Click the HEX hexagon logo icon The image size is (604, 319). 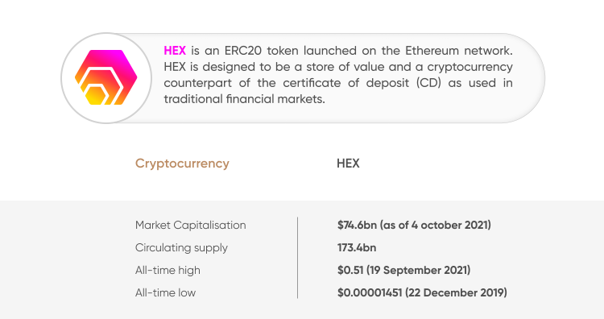click(x=106, y=77)
